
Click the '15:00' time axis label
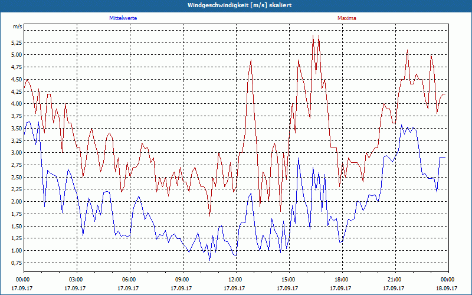[289, 280]
